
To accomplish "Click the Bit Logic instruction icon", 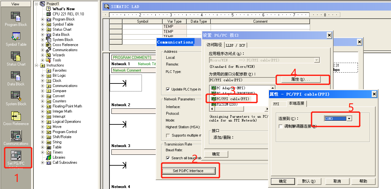I will [48, 75].
